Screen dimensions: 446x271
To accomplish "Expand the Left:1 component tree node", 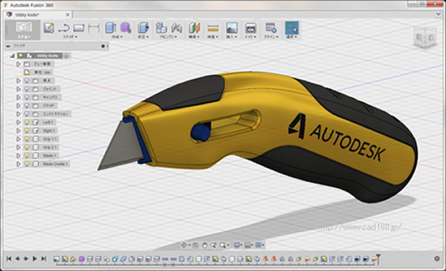I will tap(19, 122).
